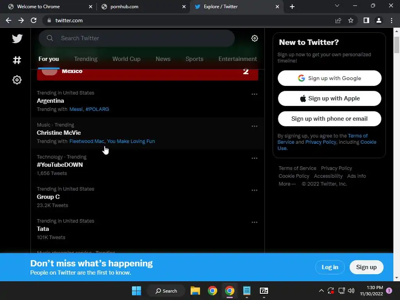Toggle the Chrome side panel icon
Image resolution: width=400 pixels, height=300 pixels.
pyautogui.click(x=366, y=20)
